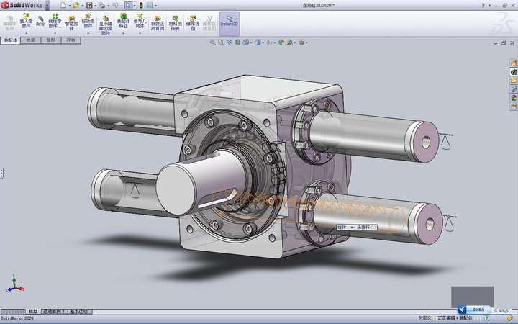The image size is (518, 324).
Task: Click 新建运动算例 (New Motion Study) tool
Action: point(158,23)
